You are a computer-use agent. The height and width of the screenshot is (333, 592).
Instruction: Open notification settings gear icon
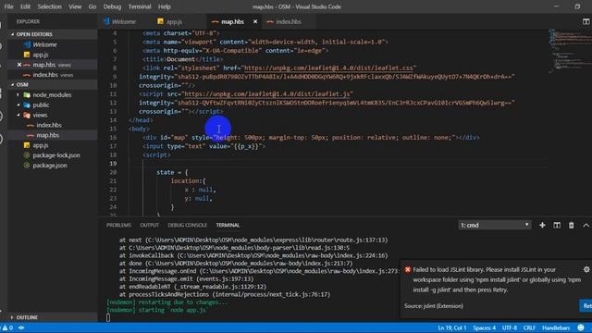586,269
